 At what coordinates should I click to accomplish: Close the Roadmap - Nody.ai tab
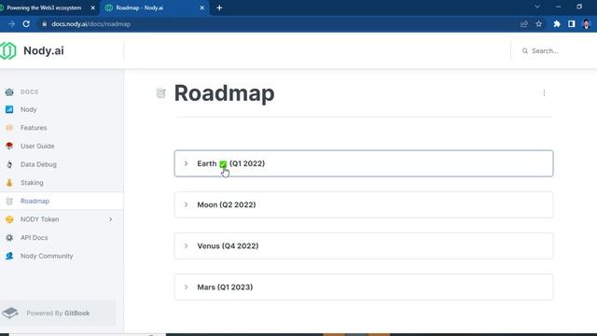point(201,7)
